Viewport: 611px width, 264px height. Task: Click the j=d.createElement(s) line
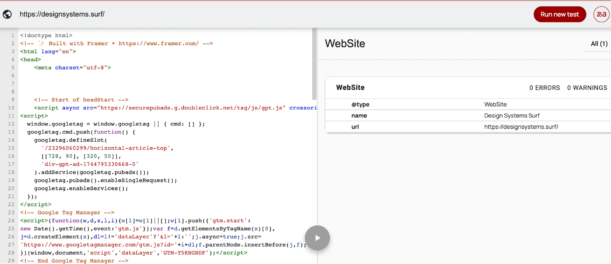[x=141, y=237]
